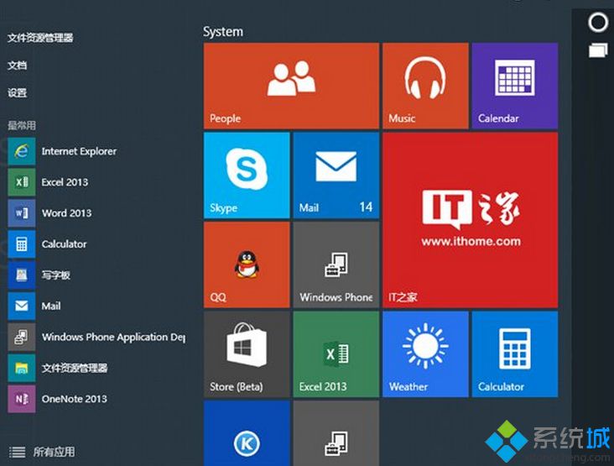614x466 pixels.
Task: Launch the Skype tile
Action: (x=247, y=175)
